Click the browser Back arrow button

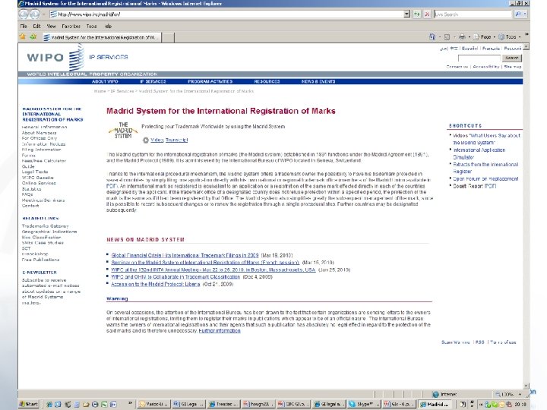[x=24, y=14]
